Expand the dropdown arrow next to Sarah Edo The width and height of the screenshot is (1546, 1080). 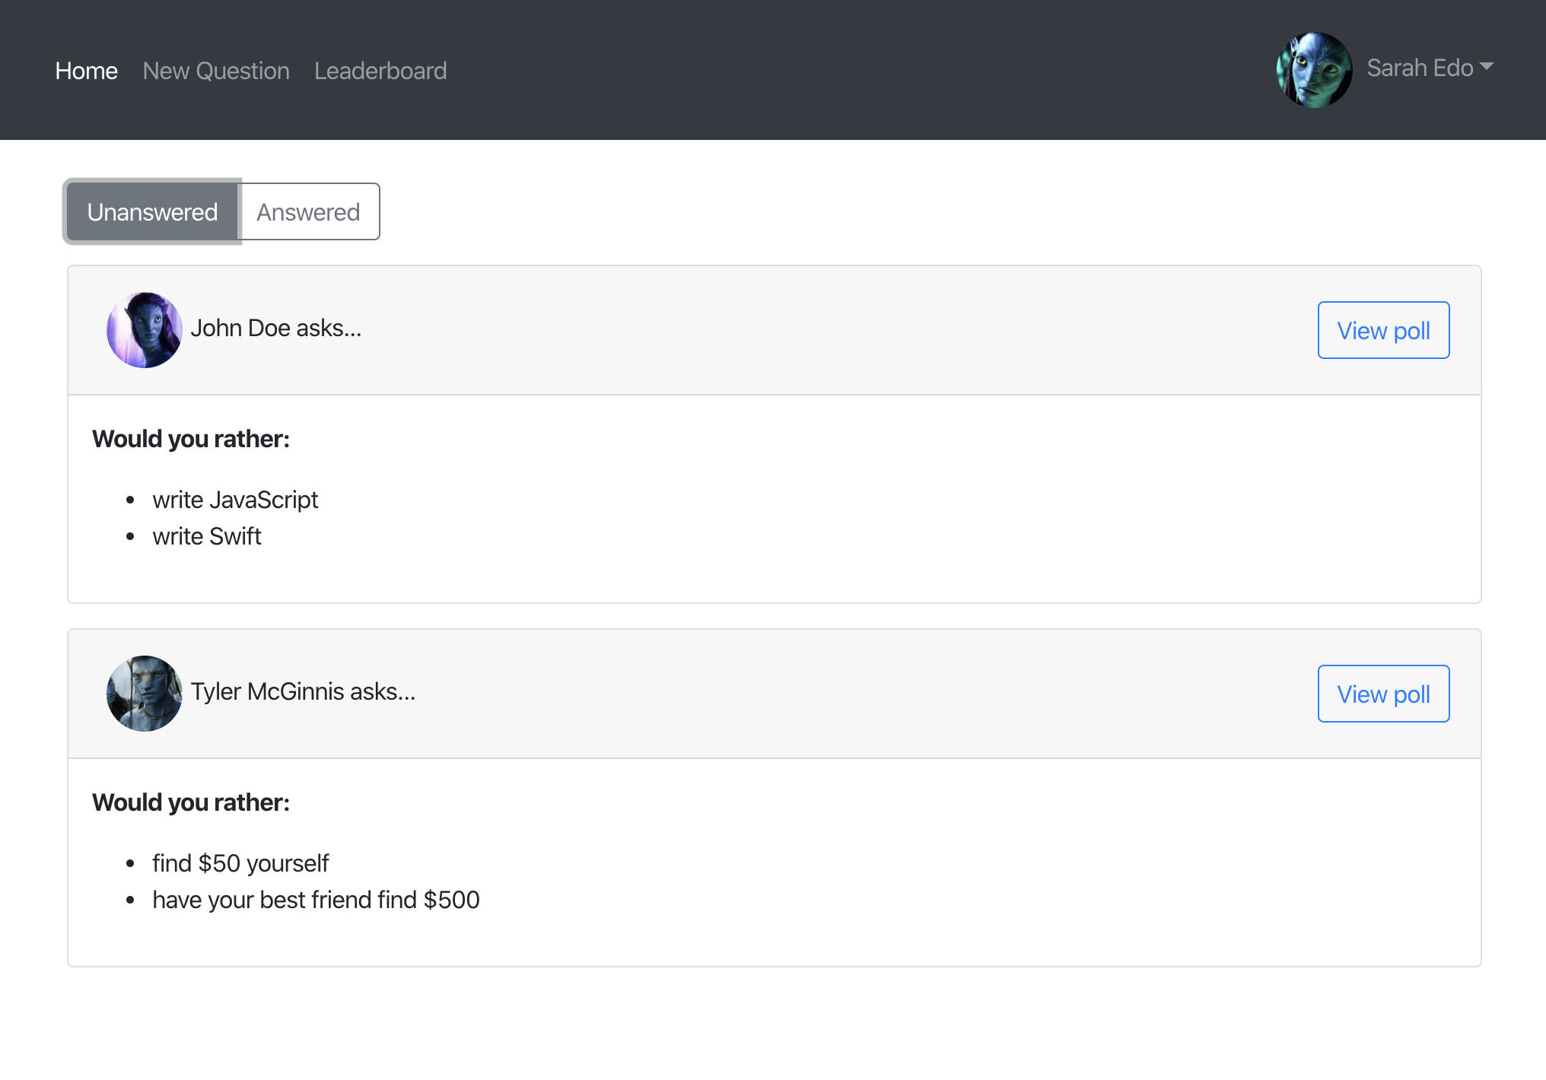[x=1487, y=68]
